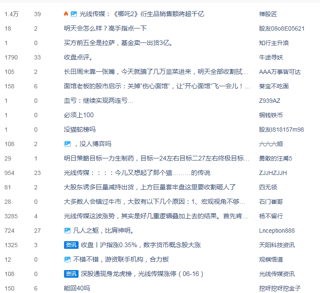320x293 pixels.
Task: Click the 158 read count
Action: (x=9, y=86)
